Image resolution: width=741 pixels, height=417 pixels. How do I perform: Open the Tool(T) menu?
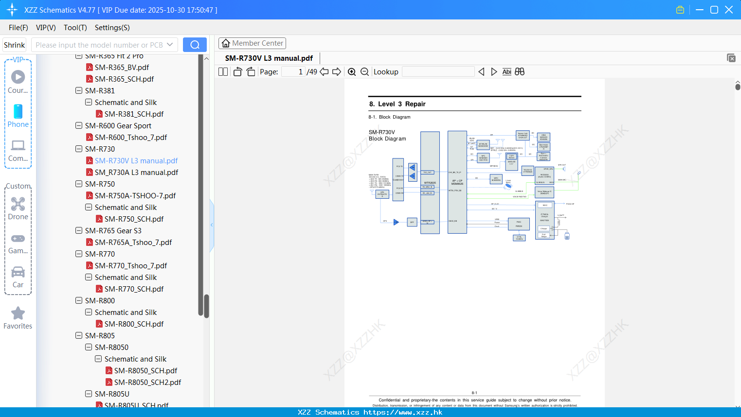[x=75, y=27]
